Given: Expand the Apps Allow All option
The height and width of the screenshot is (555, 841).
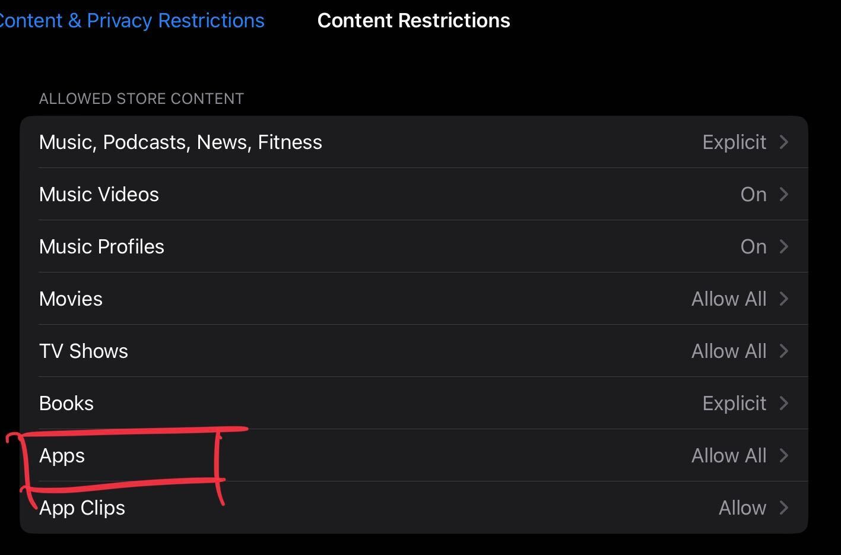Looking at the screenshot, I should click(x=729, y=455).
